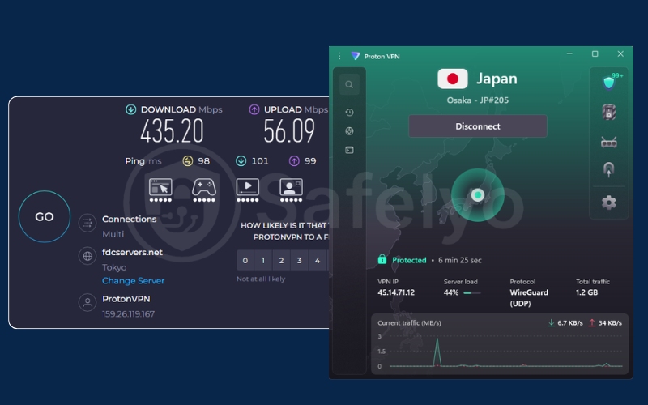Click the Protected lock icon
The height and width of the screenshot is (405, 648).
tap(382, 259)
